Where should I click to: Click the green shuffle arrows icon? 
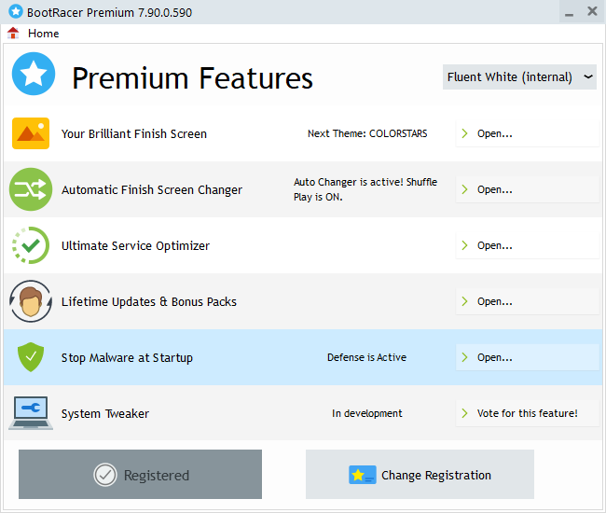click(x=31, y=189)
